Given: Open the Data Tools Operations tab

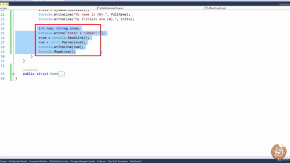Looking at the screenshot, I should pyautogui.click(x=118, y=161).
